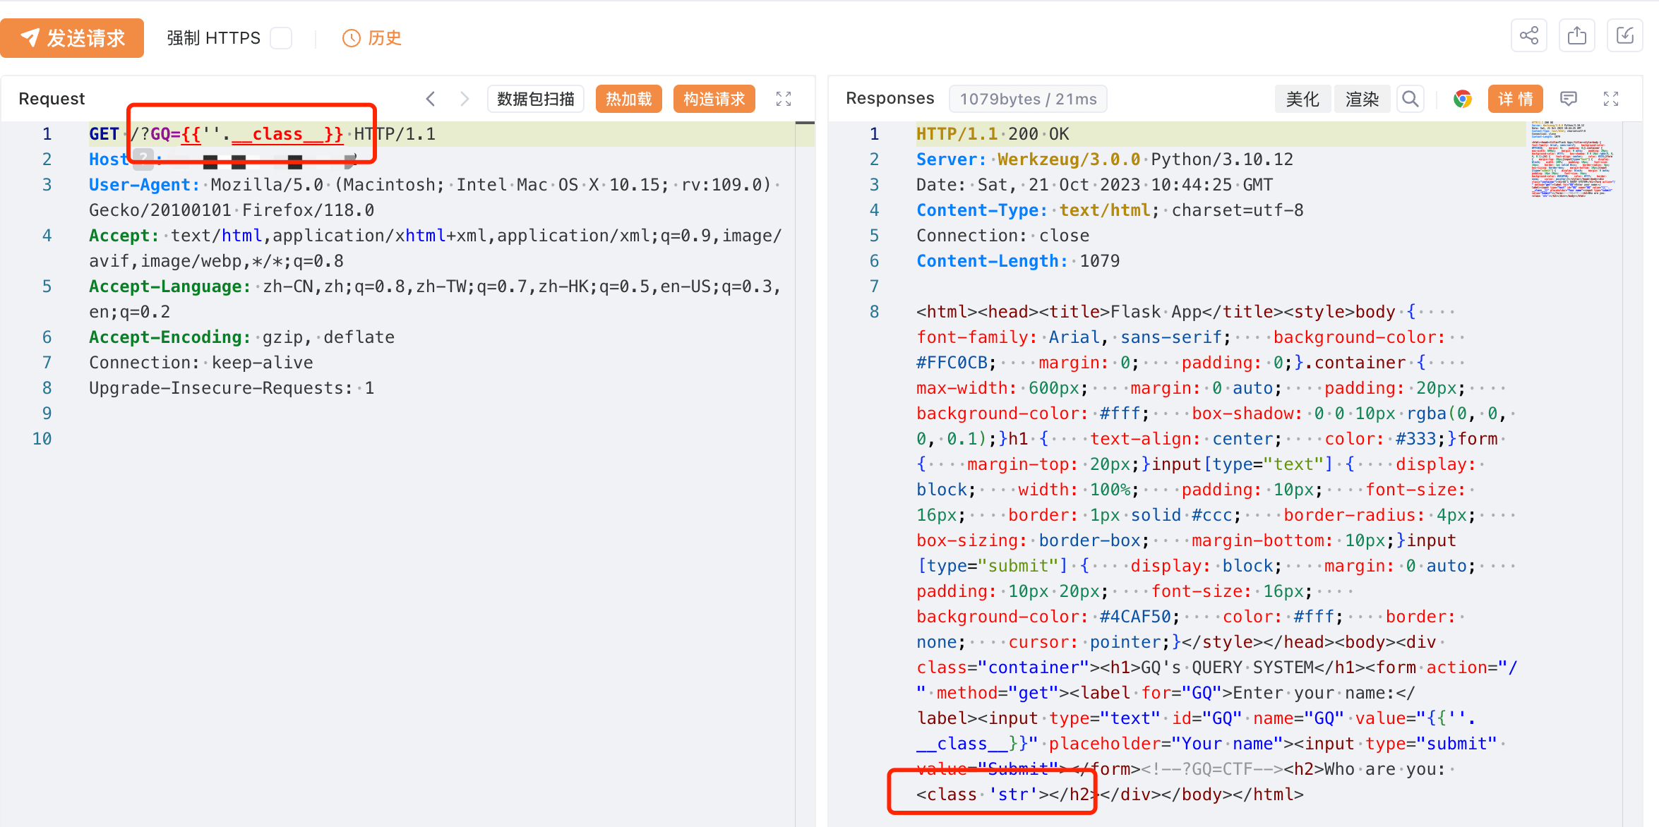Viewport: 1659px width, 827px height.
Task: Open the 历史 history list
Action: pyautogui.click(x=372, y=38)
